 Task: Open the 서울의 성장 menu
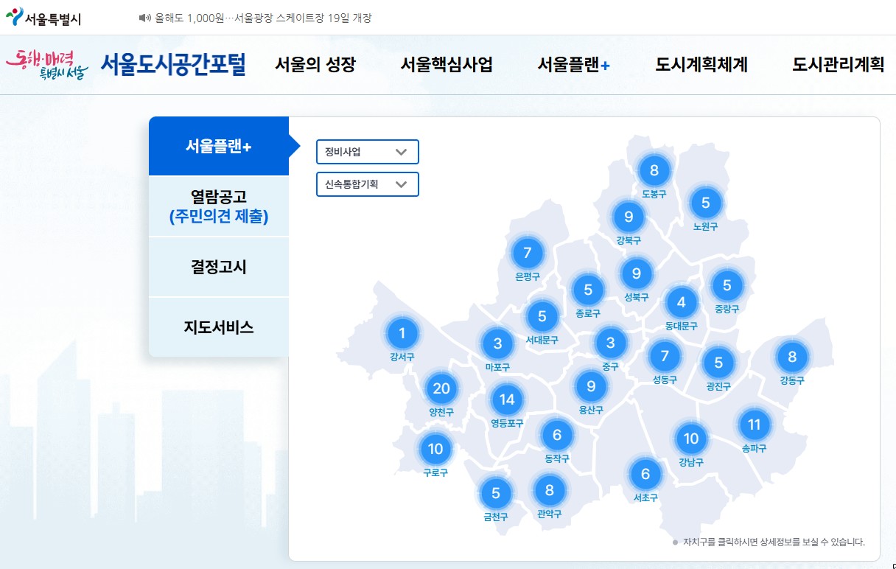point(315,65)
